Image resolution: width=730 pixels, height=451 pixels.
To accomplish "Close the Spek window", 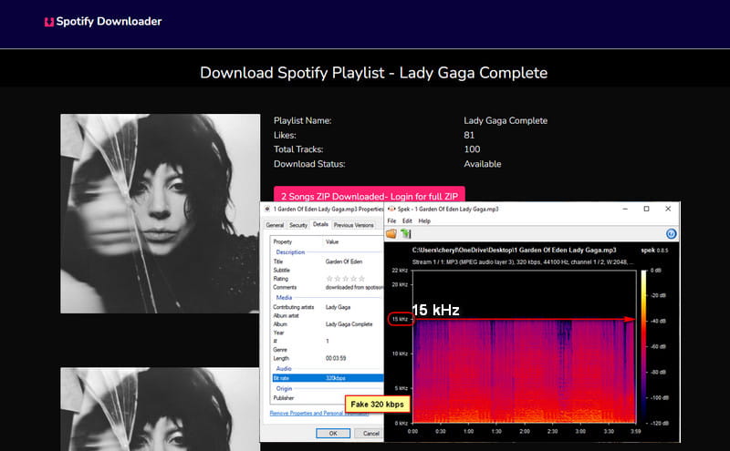I will tap(668, 209).
